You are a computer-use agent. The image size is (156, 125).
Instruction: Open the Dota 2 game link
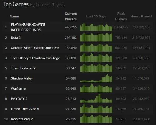coord(16,38)
